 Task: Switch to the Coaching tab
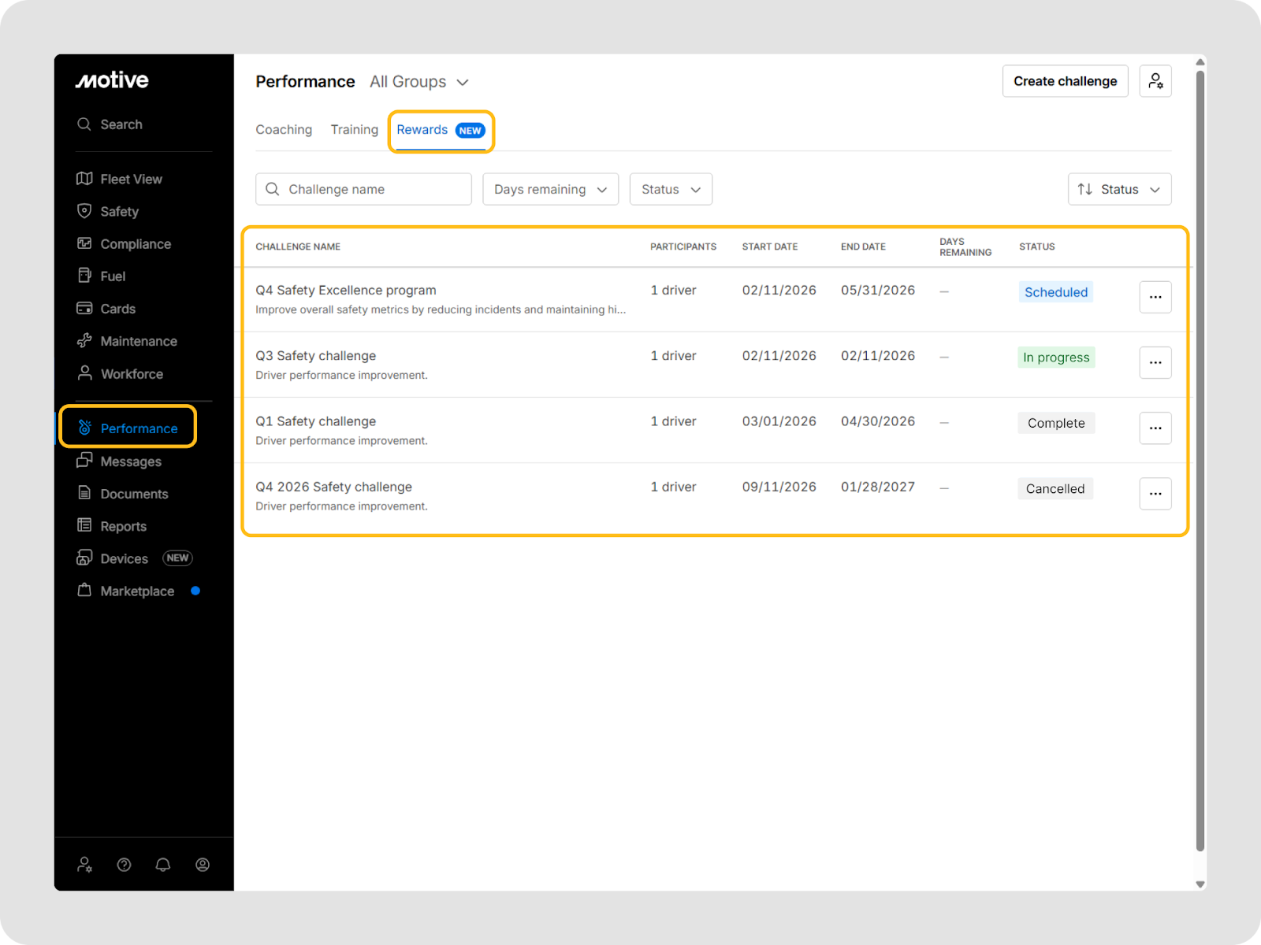click(x=284, y=130)
